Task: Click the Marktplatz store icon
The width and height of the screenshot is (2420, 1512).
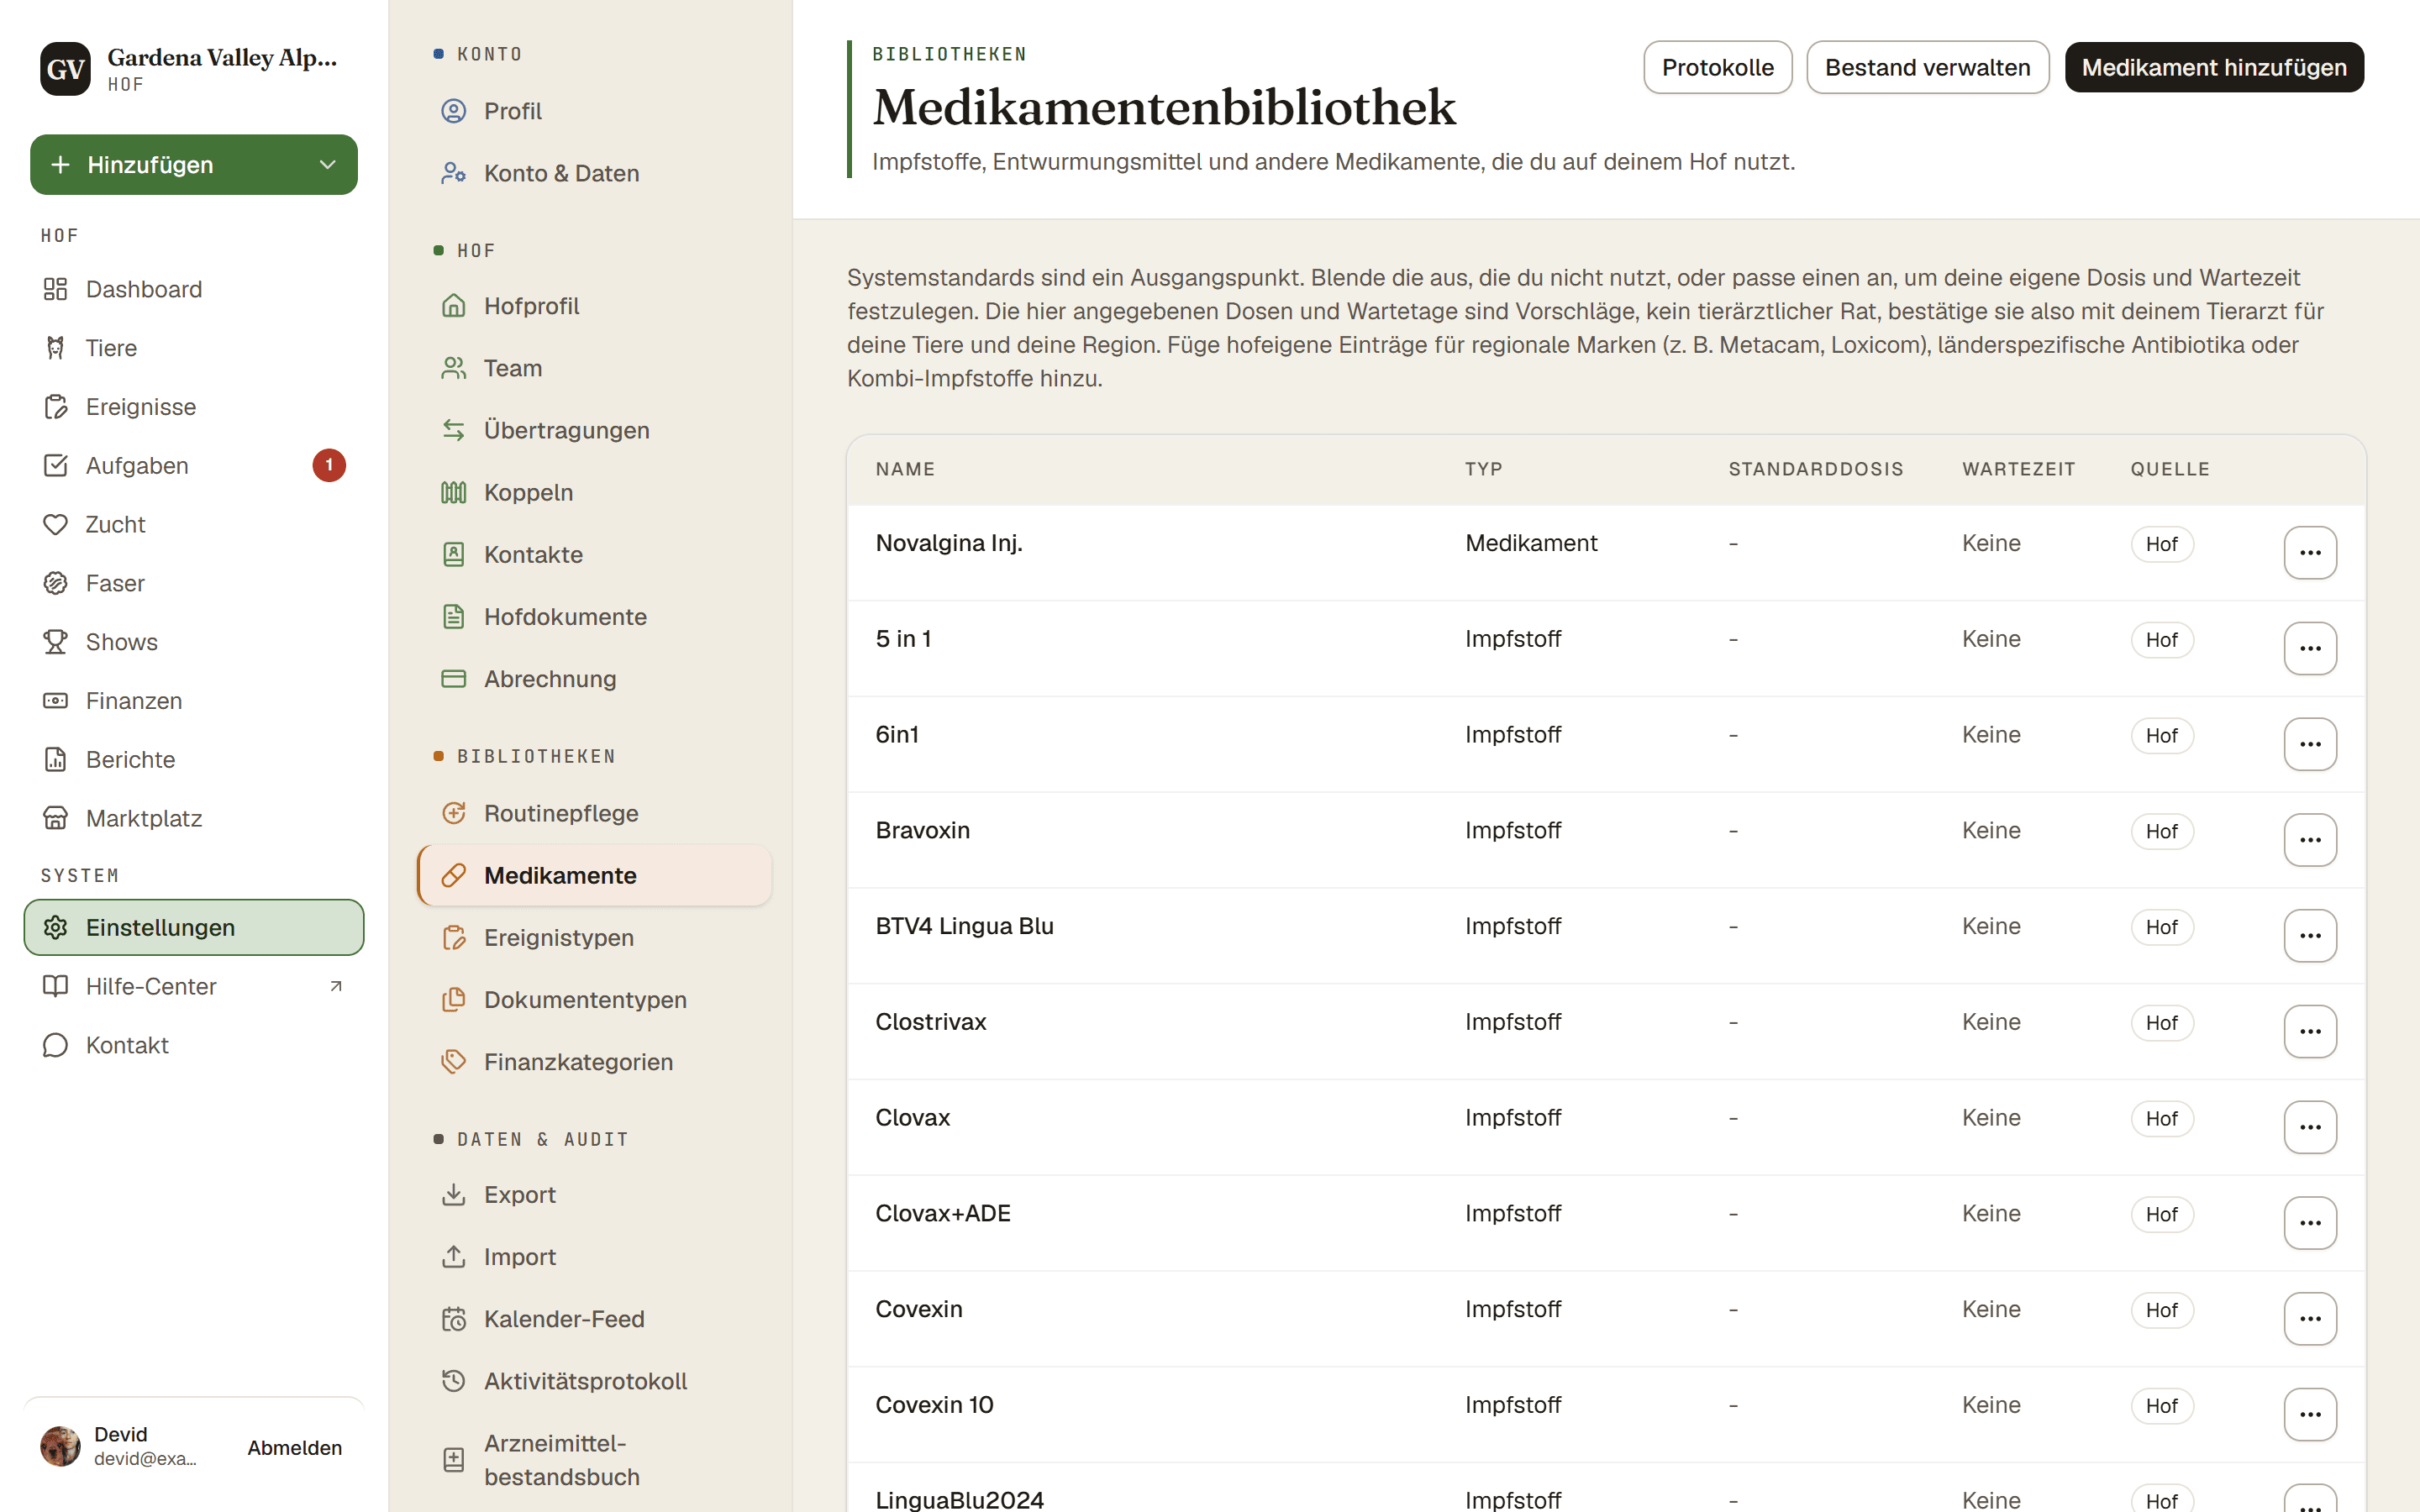Action: click(55, 818)
